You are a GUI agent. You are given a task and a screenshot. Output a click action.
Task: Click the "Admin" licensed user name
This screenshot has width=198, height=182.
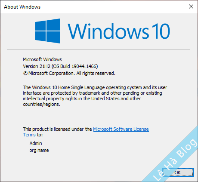click(36, 143)
